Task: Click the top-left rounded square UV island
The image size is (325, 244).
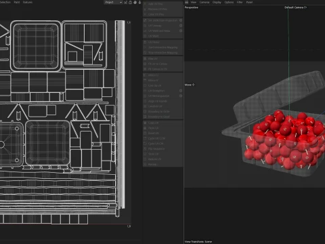Action: click(x=36, y=45)
